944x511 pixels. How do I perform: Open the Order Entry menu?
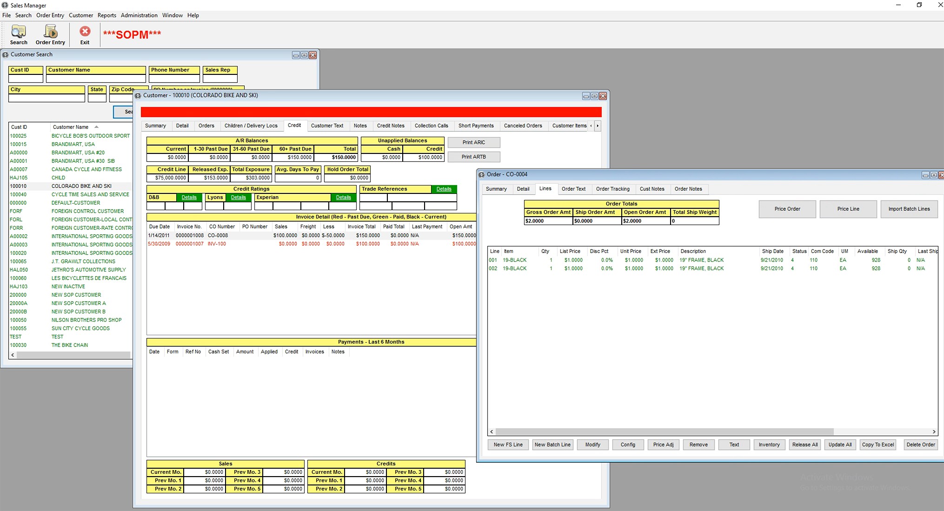coord(50,15)
